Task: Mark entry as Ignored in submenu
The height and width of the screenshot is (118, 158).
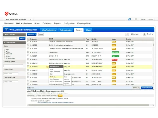Action: [x=67, y=84]
